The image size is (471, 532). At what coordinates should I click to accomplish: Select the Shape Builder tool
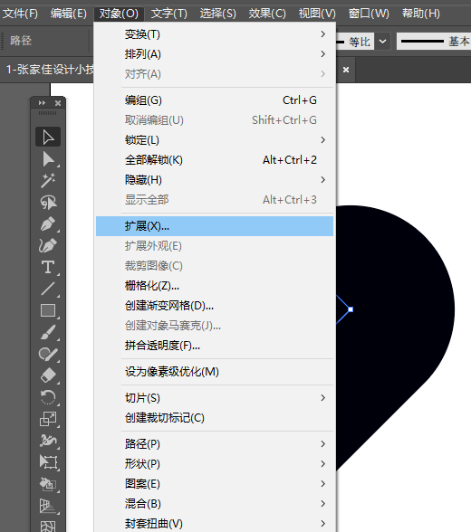point(48,484)
